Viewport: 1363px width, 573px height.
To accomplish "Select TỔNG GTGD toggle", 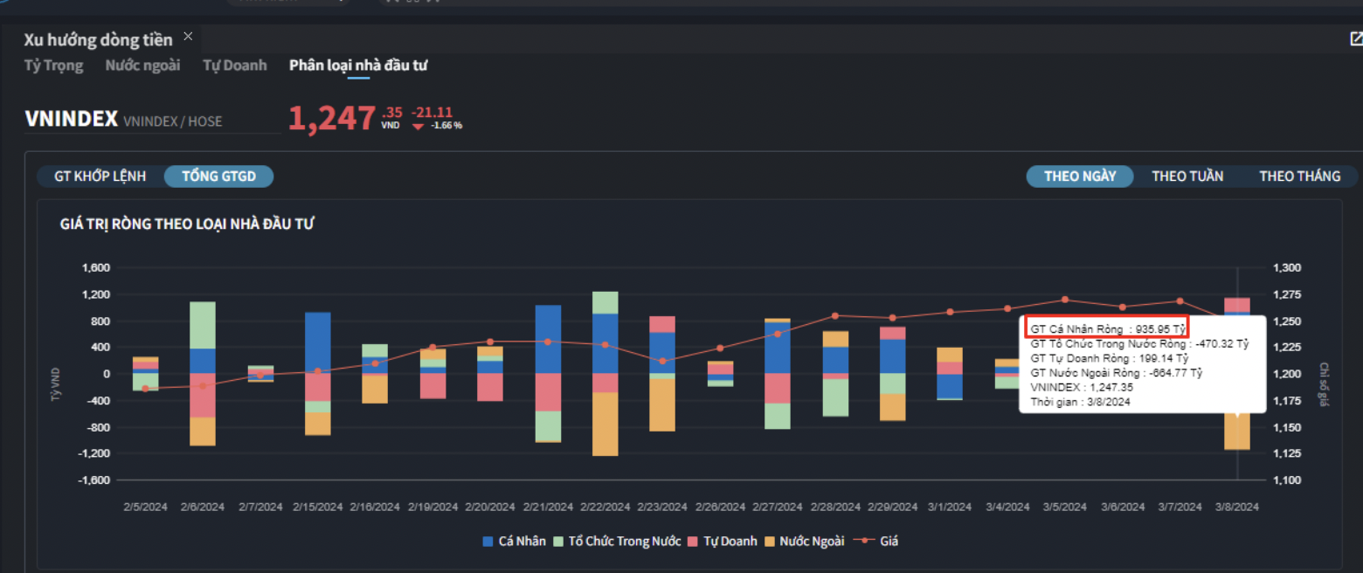I will click(x=218, y=176).
